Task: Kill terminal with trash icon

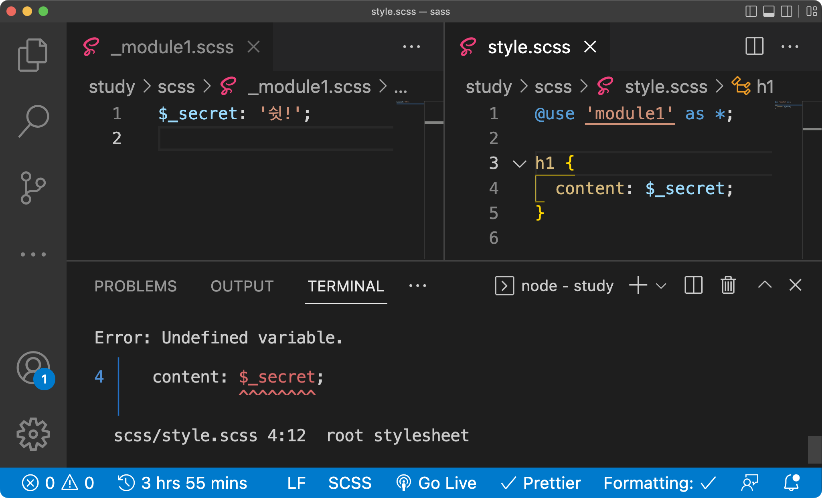Action: click(728, 285)
